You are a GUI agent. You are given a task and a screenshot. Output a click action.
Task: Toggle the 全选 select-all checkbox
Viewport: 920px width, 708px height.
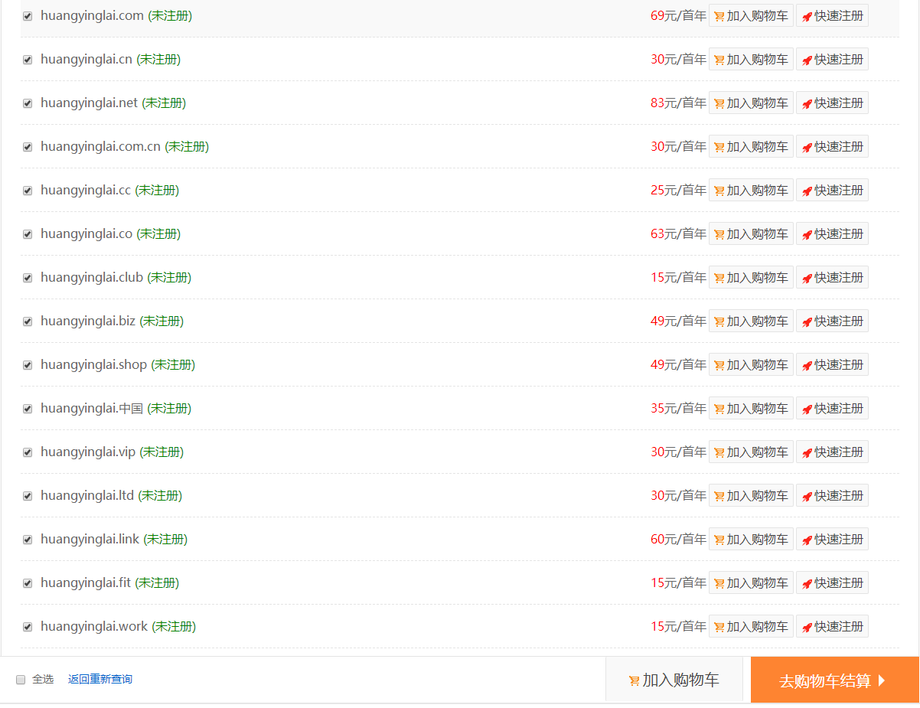[x=21, y=680]
